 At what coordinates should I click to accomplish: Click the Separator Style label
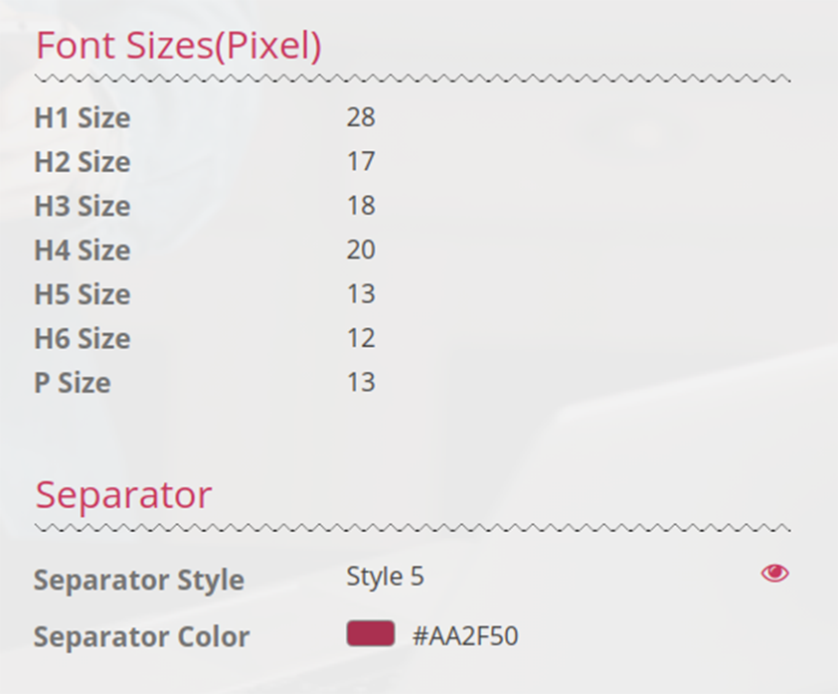pos(139,580)
